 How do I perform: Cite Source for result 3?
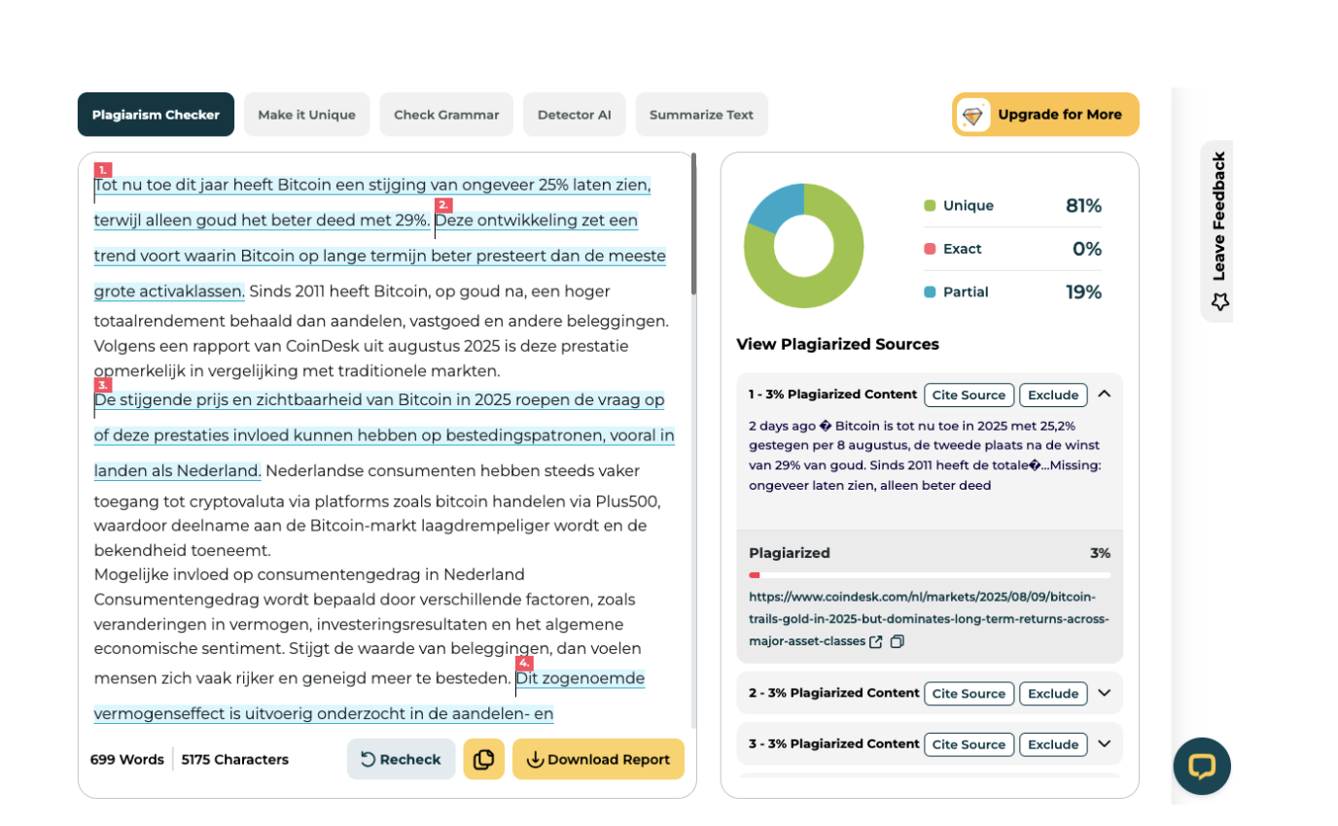(968, 744)
